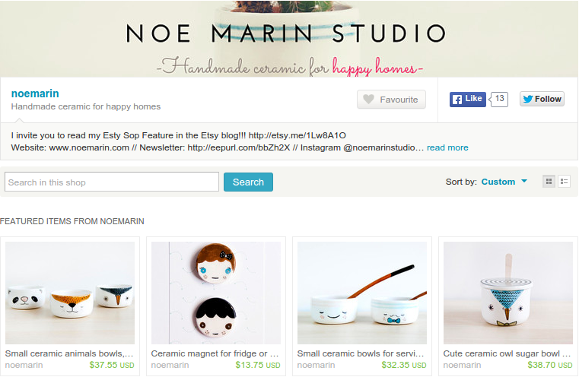Switch to list view icon
The height and width of the screenshot is (377, 579).
pyautogui.click(x=564, y=182)
